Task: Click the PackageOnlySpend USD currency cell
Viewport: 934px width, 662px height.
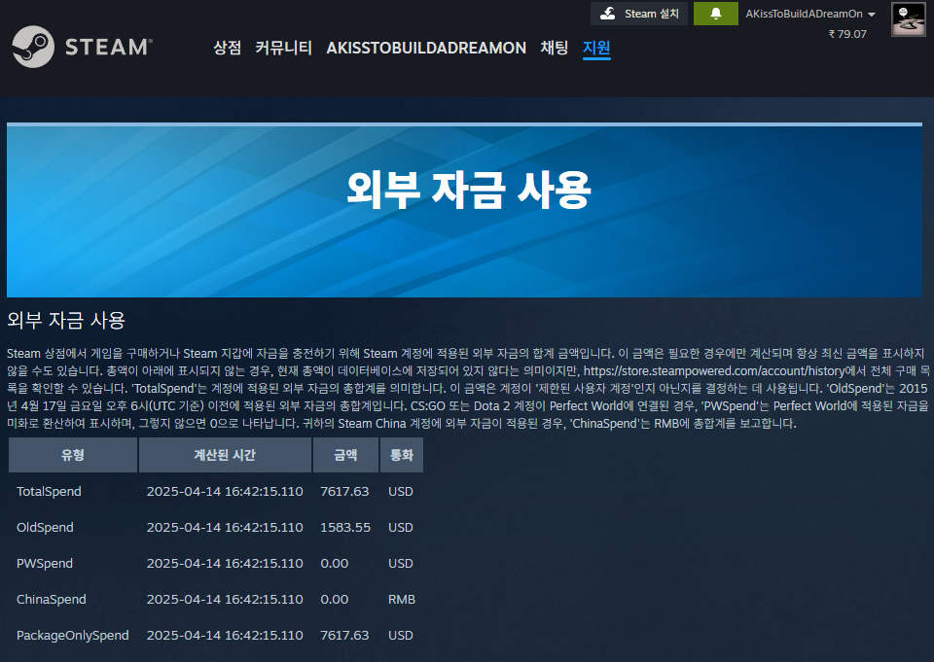Action: pyautogui.click(x=400, y=635)
